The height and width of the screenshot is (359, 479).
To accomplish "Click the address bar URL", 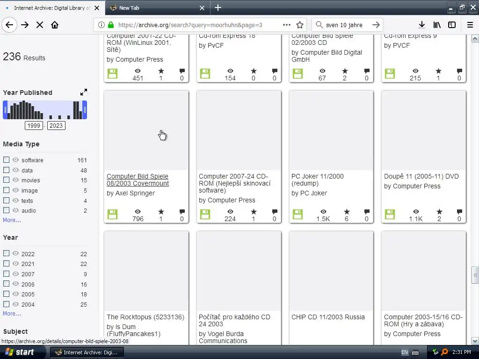I will 190,25.
